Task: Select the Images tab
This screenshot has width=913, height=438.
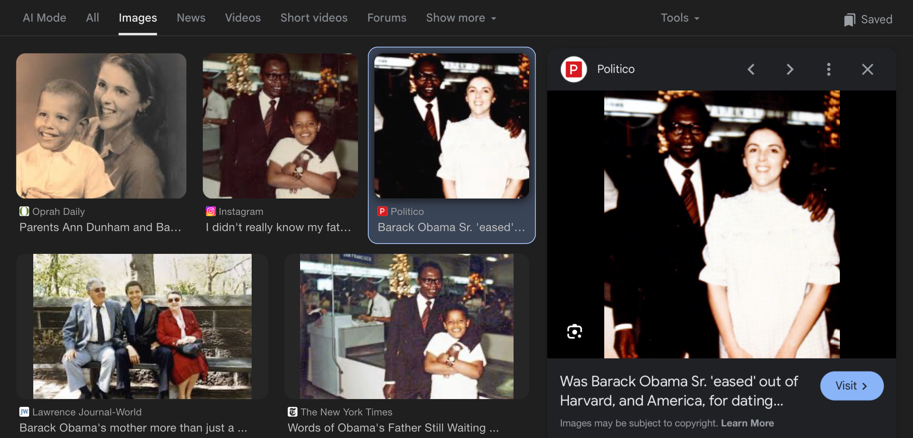Action: click(x=138, y=18)
